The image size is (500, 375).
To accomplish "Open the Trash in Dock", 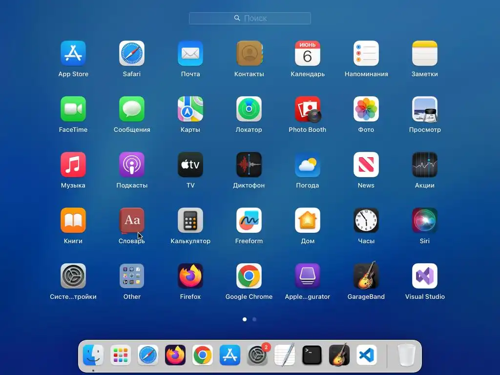I will (x=407, y=355).
